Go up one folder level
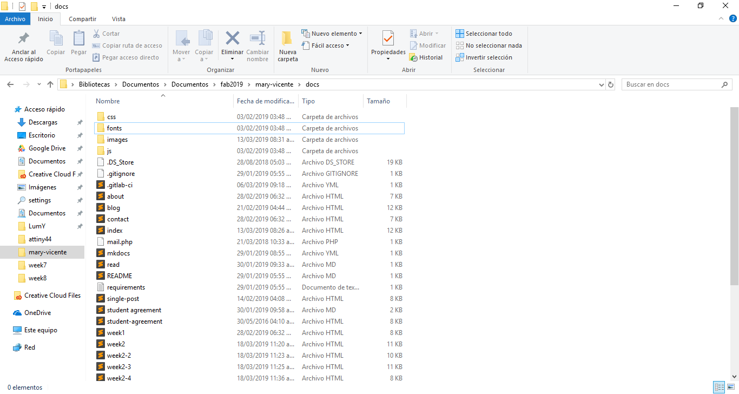The image size is (739, 394). coord(50,84)
